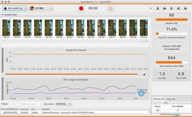Toggle the chart lock icon
The width and height of the screenshot is (192, 117).
[x=144, y=74]
